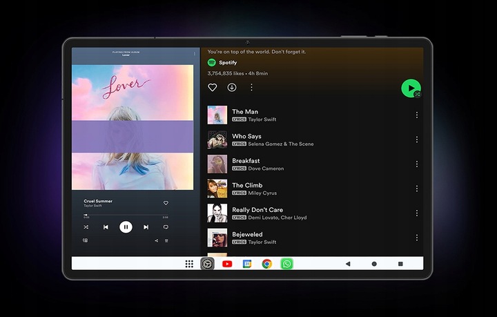Launch YouTube from the taskbar
The image size is (497, 317).
(227, 264)
